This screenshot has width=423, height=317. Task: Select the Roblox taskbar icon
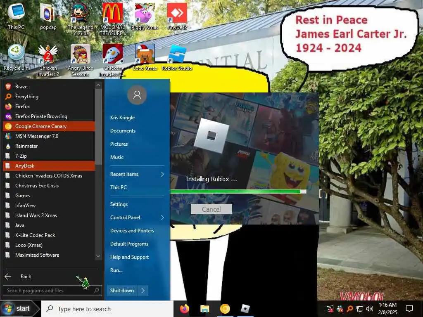coord(245,309)
